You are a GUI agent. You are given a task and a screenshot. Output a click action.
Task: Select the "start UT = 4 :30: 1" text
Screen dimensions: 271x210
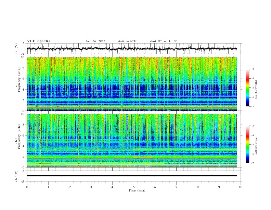[165, 41]
